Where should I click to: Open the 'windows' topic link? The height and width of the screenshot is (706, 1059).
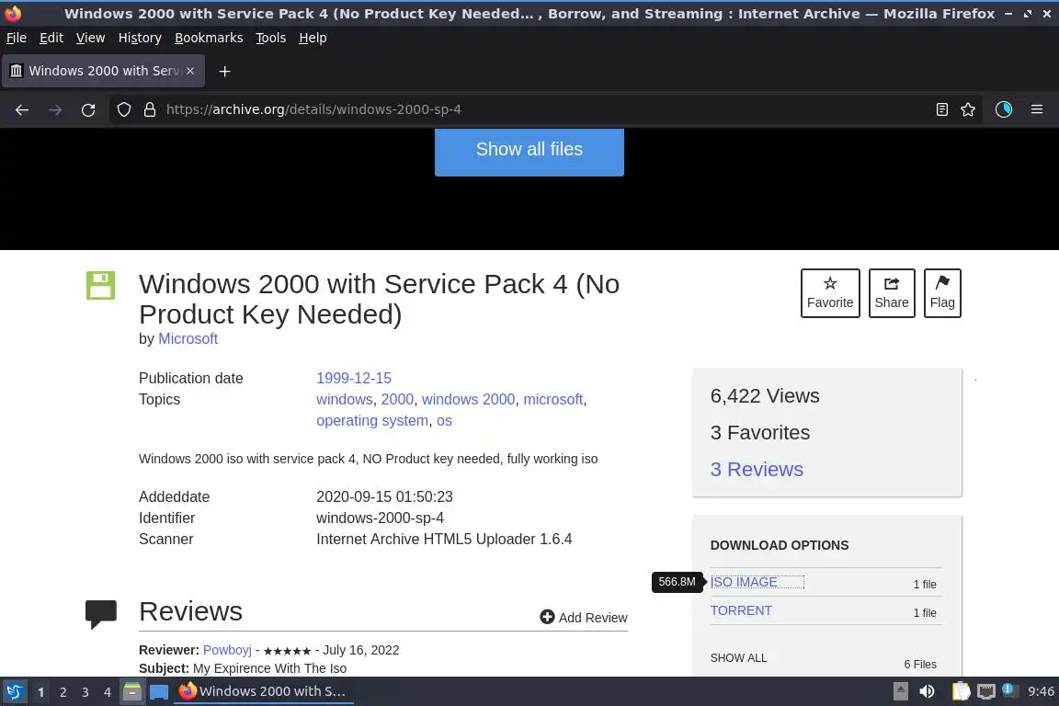[345, 399]
